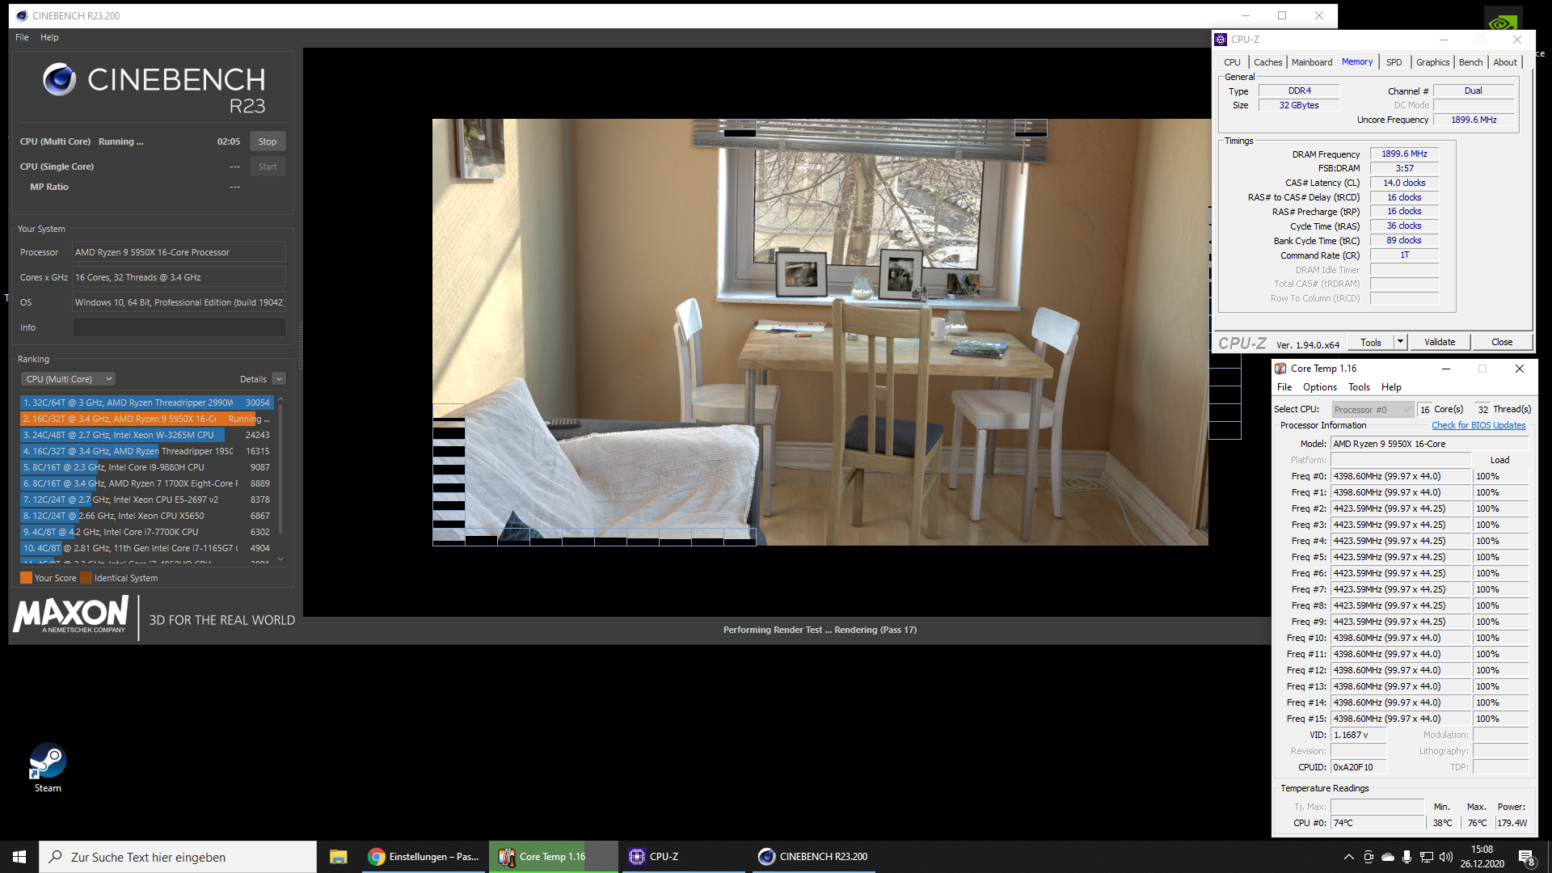Select the Core i9-9880H ranking entry
Image resolution: width=1552 pixels, height=873 pixels.
[146, 467]
